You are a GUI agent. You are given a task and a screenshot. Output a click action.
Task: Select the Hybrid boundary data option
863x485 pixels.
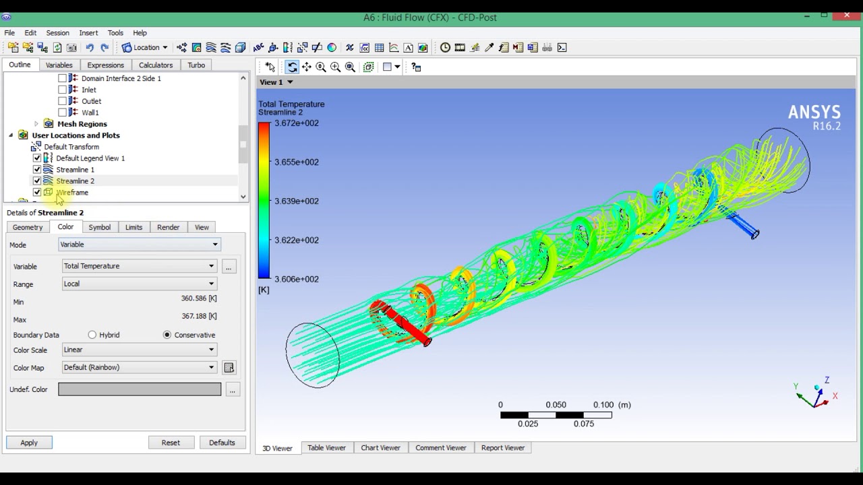tap(92, 335)
